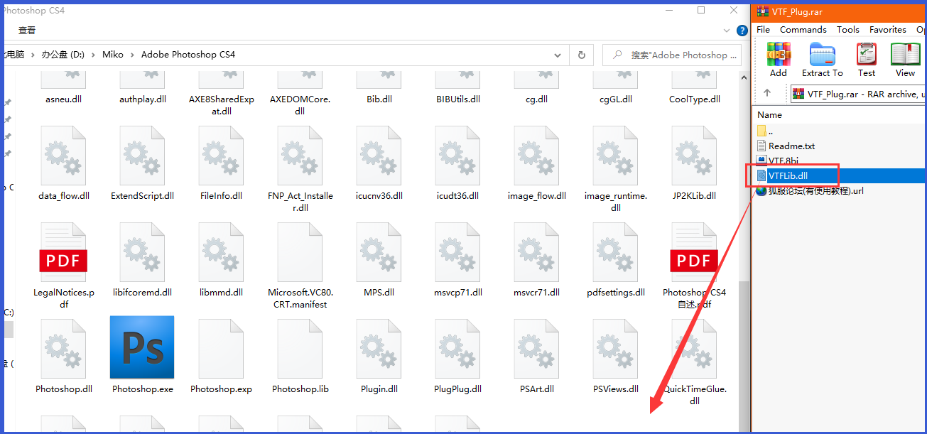Image resolution: width=927 pixels, height=434 pixels.
Task: Click the refresh button beside address bar
Action: pyautogui.click(x=581, y=55)
